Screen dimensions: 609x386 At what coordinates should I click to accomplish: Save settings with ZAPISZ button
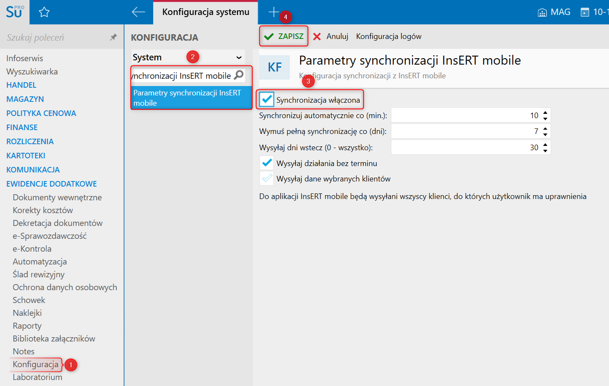click(x=284, y=36)
